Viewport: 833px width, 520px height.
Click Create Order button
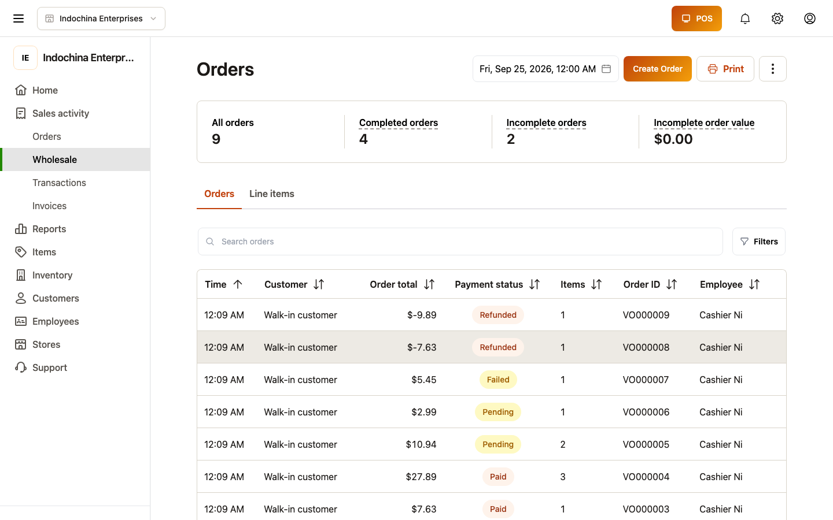point(658,69)
